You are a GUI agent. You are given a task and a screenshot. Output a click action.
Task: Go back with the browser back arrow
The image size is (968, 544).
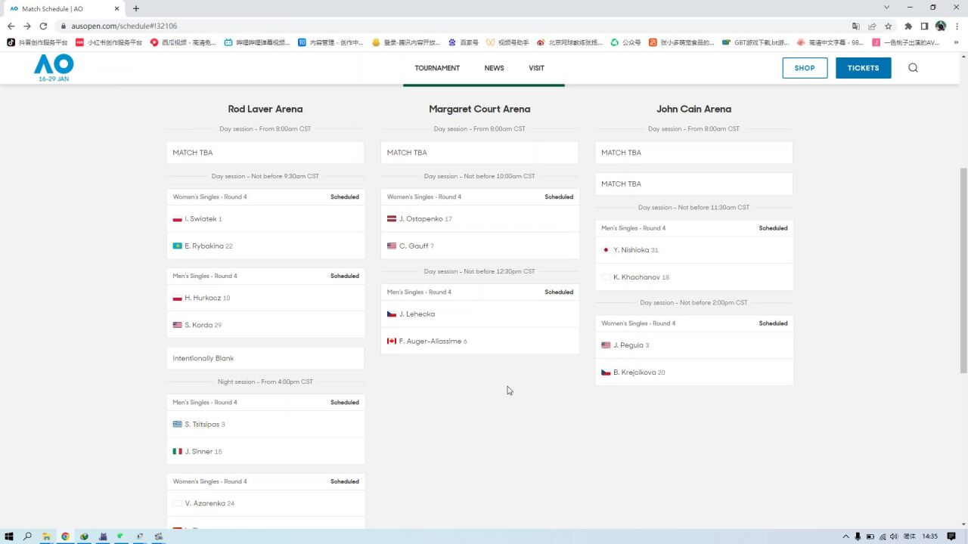(x=11, y=26)
